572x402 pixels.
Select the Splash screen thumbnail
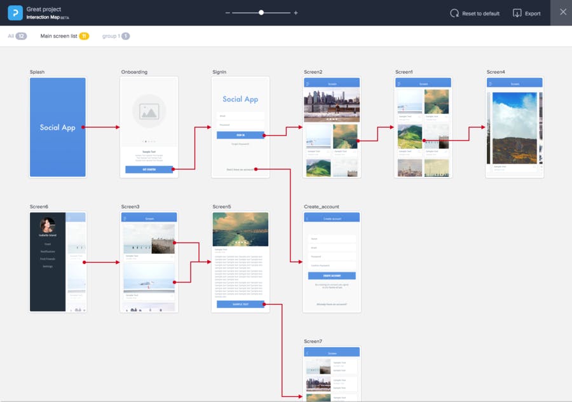click(x=58, y=127)
